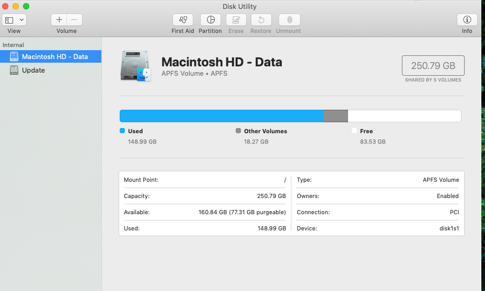Click the white Free legend swatch

point(354,131)
